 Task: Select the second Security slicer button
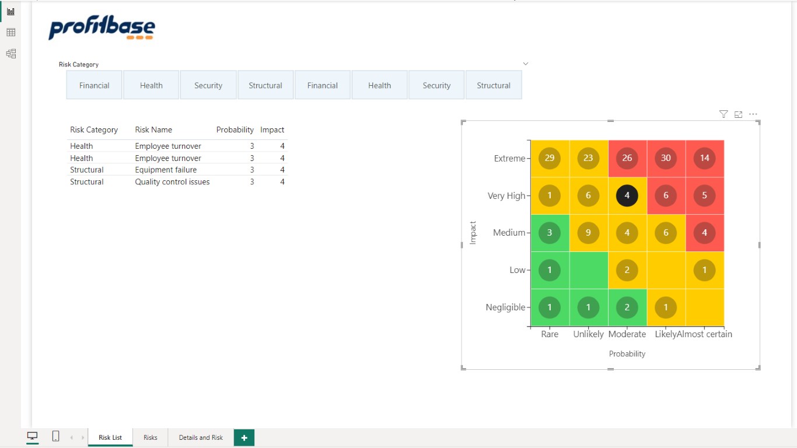[436, 85]
